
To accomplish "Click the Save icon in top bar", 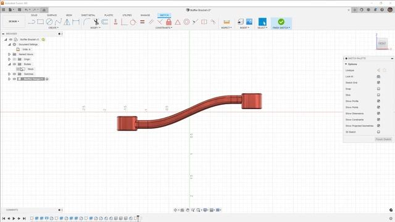I will point(19,10).
